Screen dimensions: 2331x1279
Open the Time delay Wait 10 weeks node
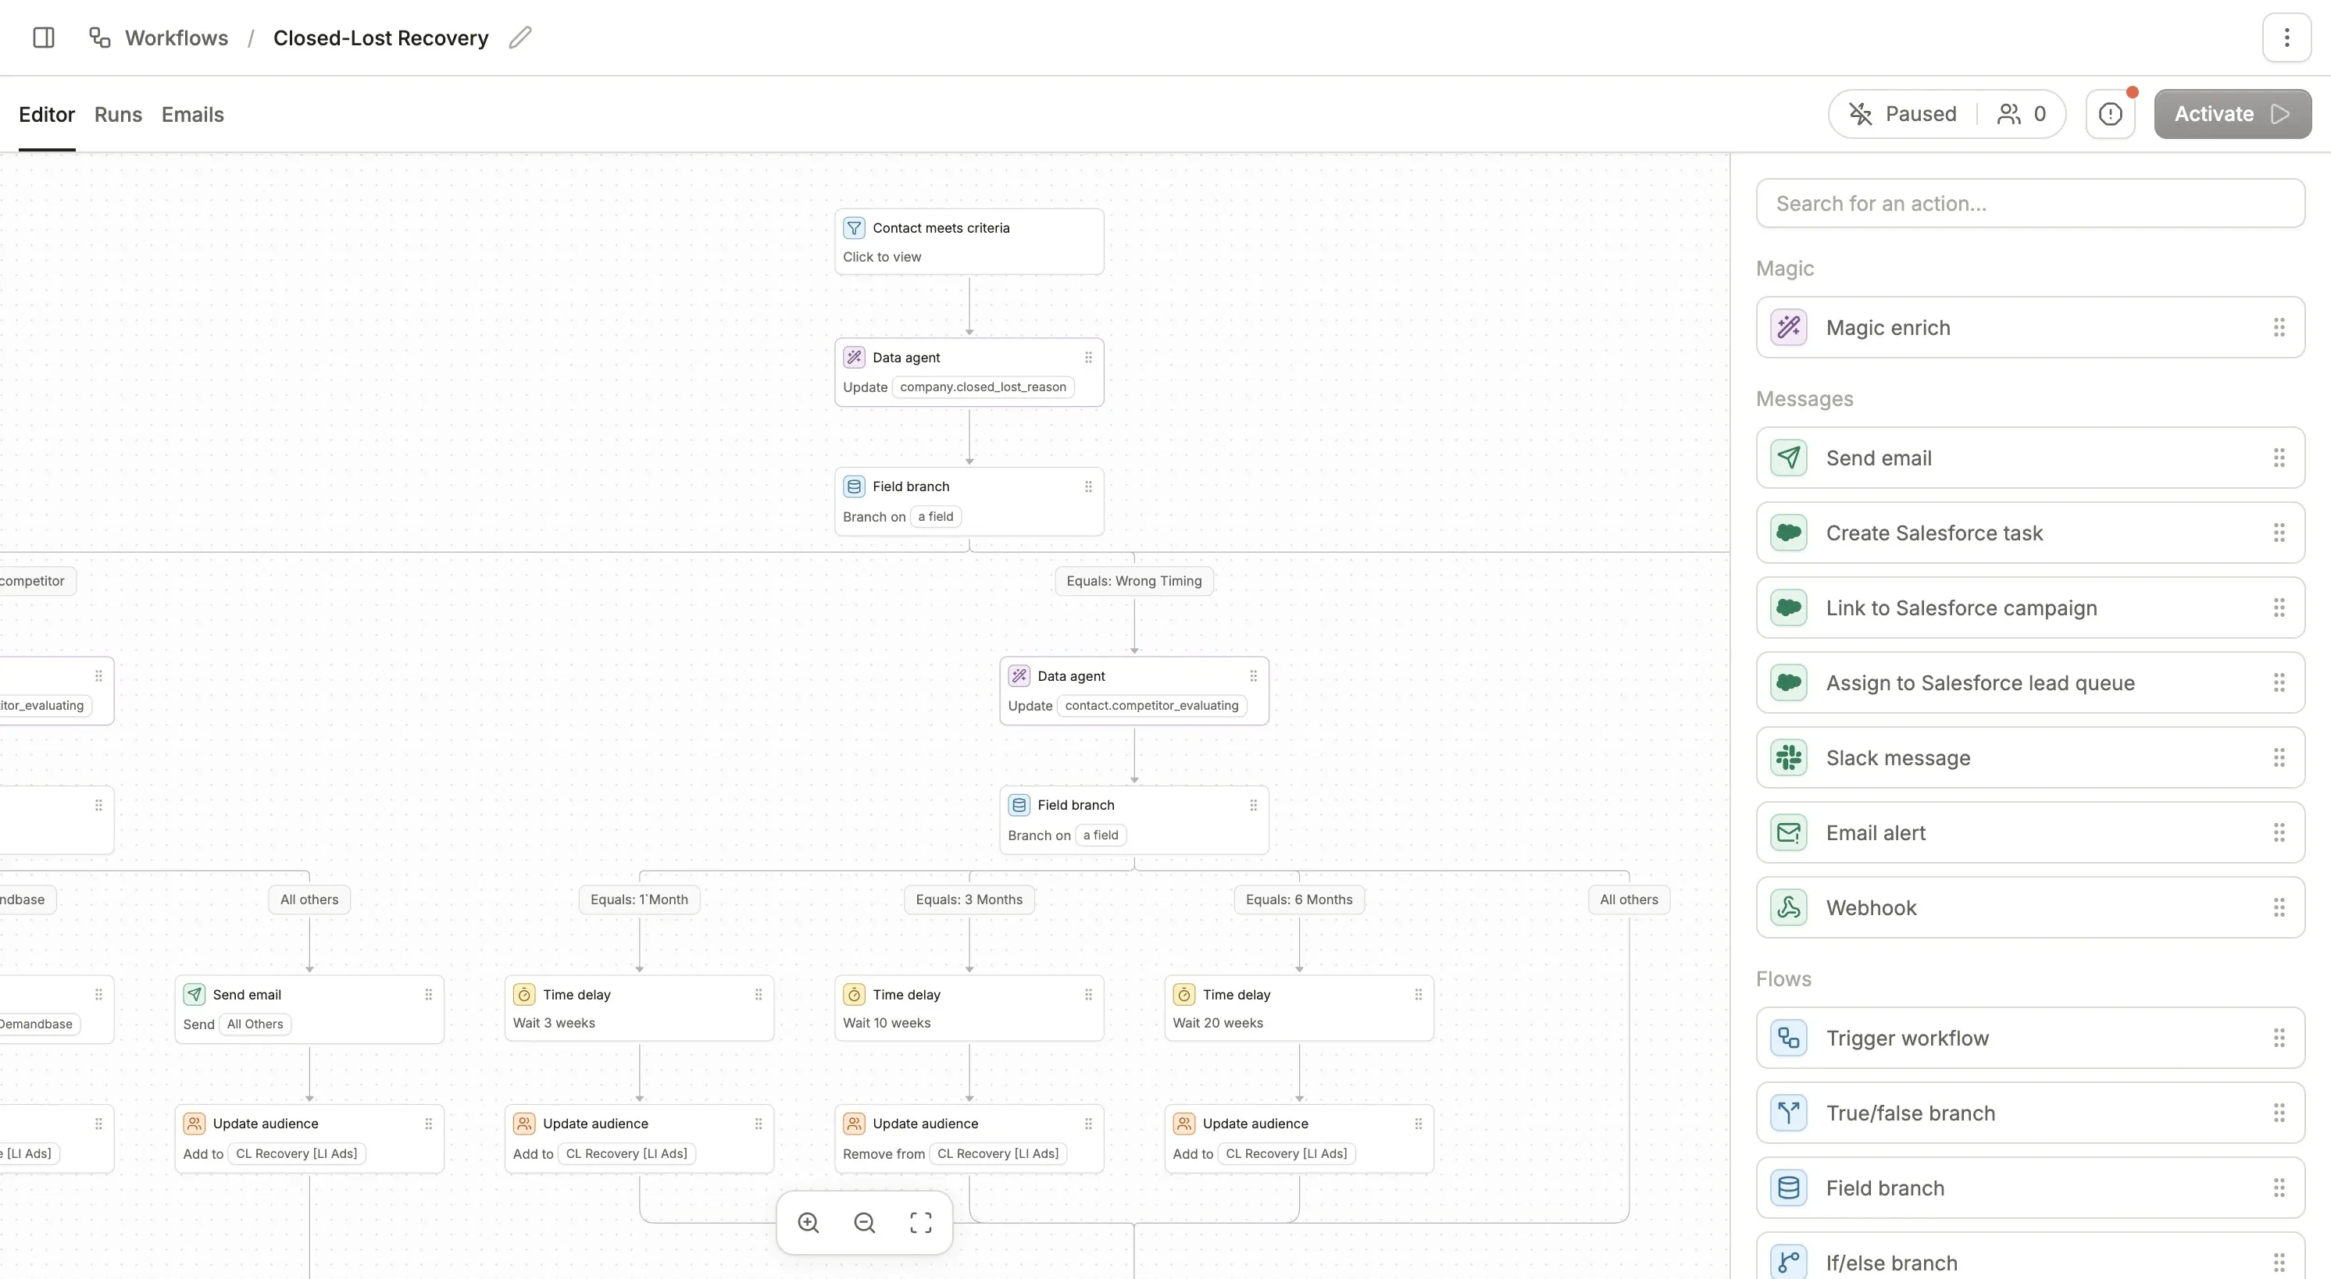[x=968, y=1007]
